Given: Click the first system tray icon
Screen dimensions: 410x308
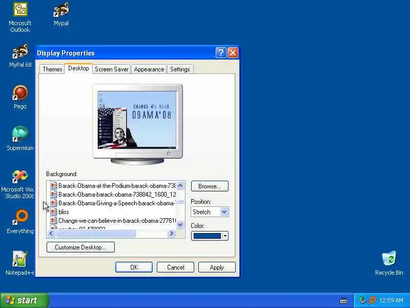Looking at the screenshot, I should click(x=362, y=300).
